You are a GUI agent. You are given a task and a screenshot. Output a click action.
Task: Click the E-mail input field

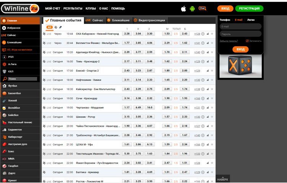[240, 26]
